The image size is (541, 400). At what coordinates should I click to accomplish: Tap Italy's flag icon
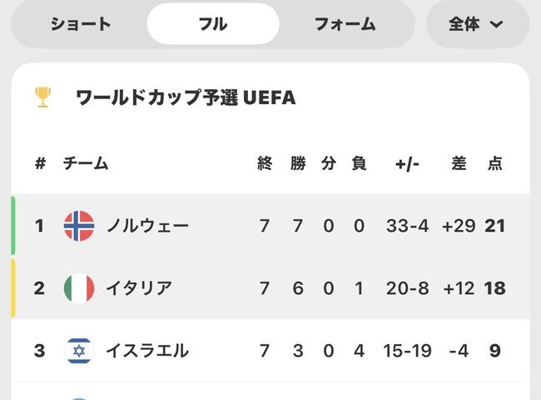pyautogui.click(x=79, y=288)
